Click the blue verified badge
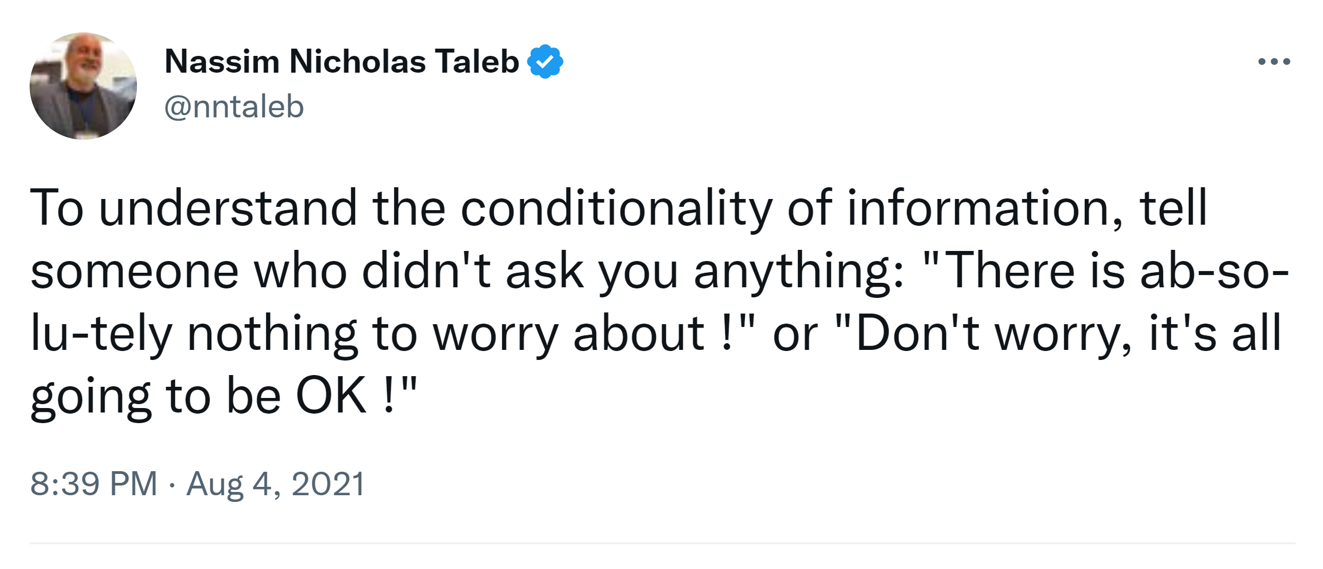Viewport: 1323px width, 569px height. click(x=545, y=61)
